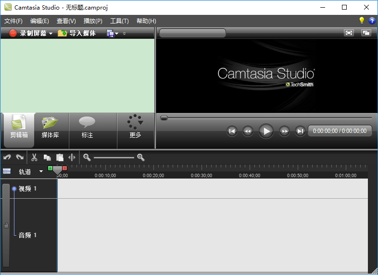Zoom out timeline with minus magnifier
This screenshot has width=378, height=275.
[x=87, y=157]
